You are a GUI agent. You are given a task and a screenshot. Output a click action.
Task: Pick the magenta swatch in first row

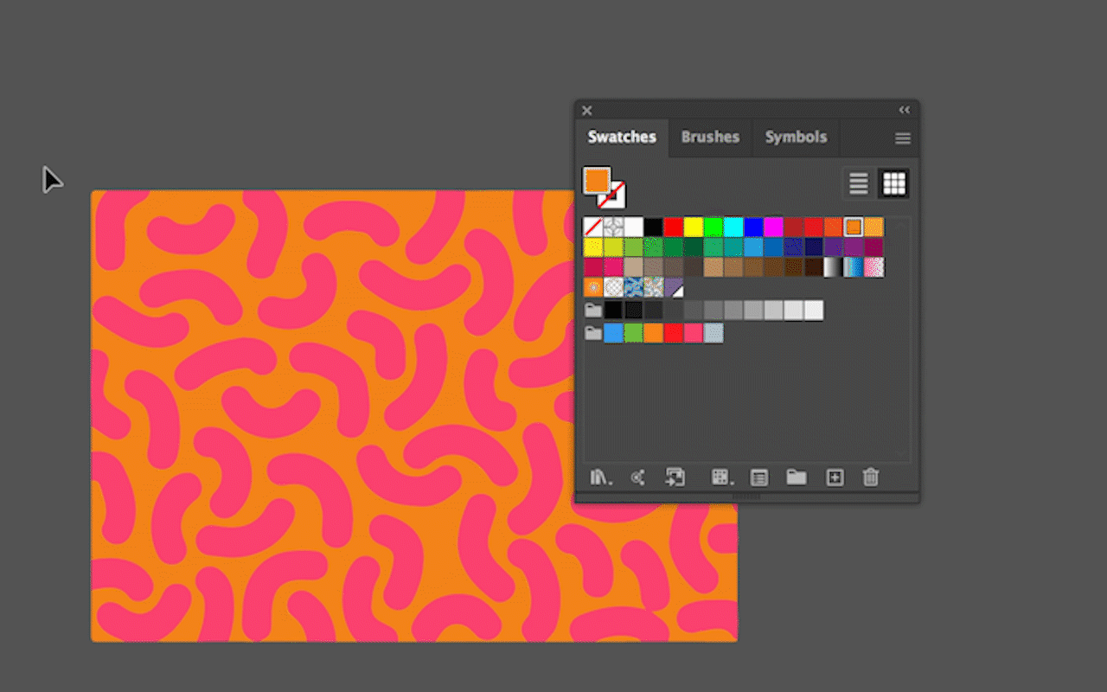[773, 227]
